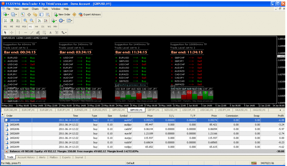The height and width of the screenshot is (166, 287).
Task: Select the audchf order row 2652694
Action: pos(144,120)
